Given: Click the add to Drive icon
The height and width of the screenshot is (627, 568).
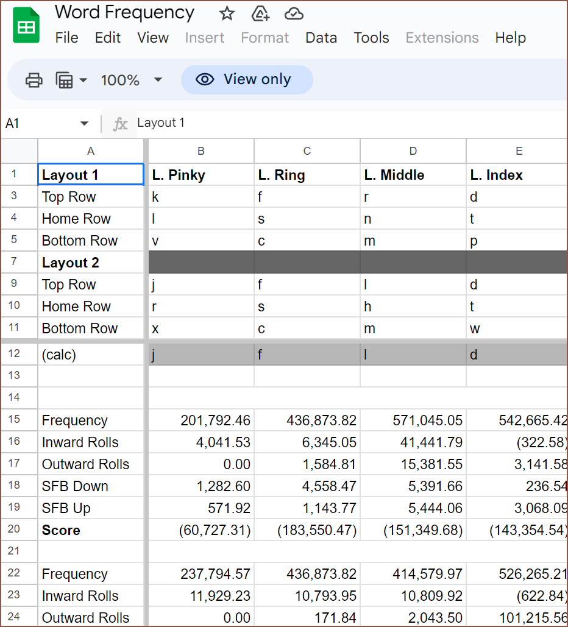Looking at the screenshot, I should pyautogui.click(x=260, y=13).
